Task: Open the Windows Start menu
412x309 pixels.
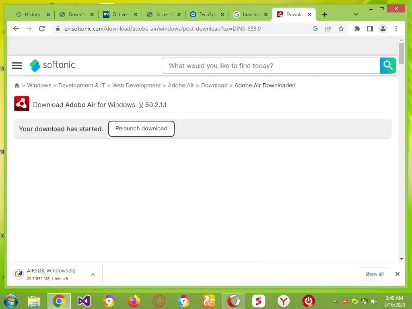Action: tap(11, 301)
